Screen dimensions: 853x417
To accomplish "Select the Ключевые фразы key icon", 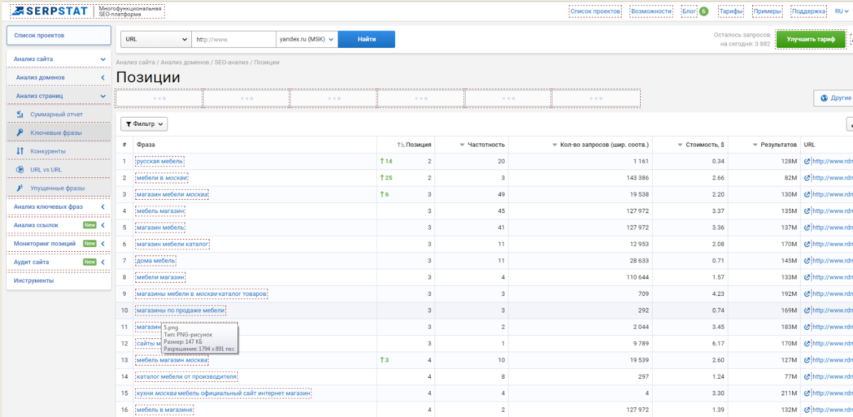I will pos(20,132).
